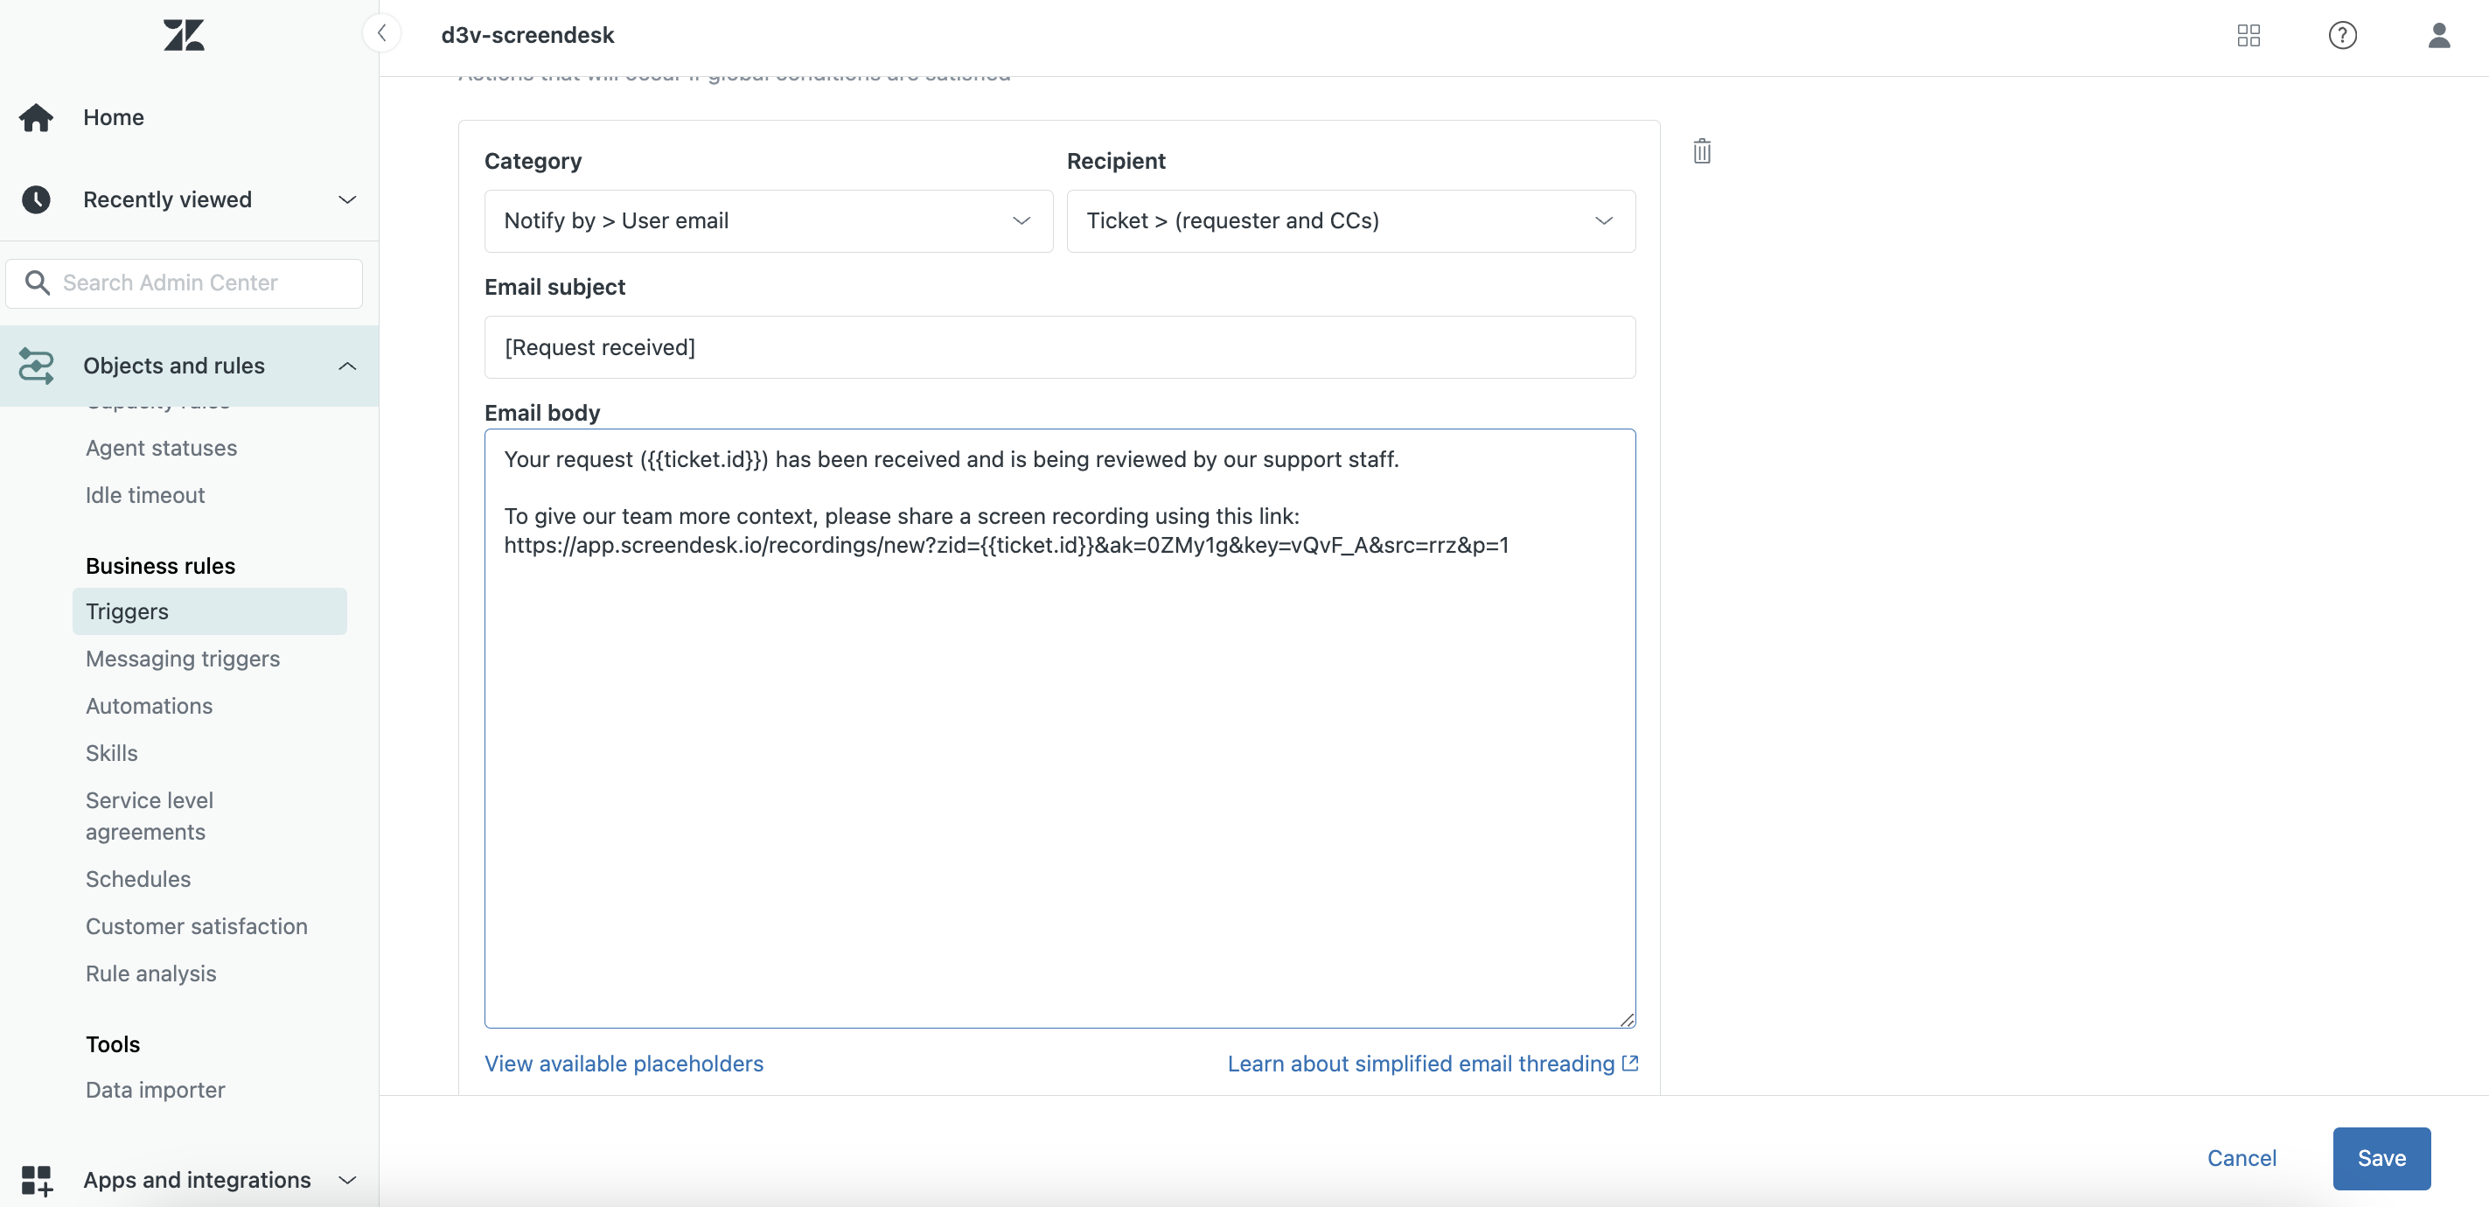Click the Cancel button
The image size is (2489, 1207).
[2241, 1158]
